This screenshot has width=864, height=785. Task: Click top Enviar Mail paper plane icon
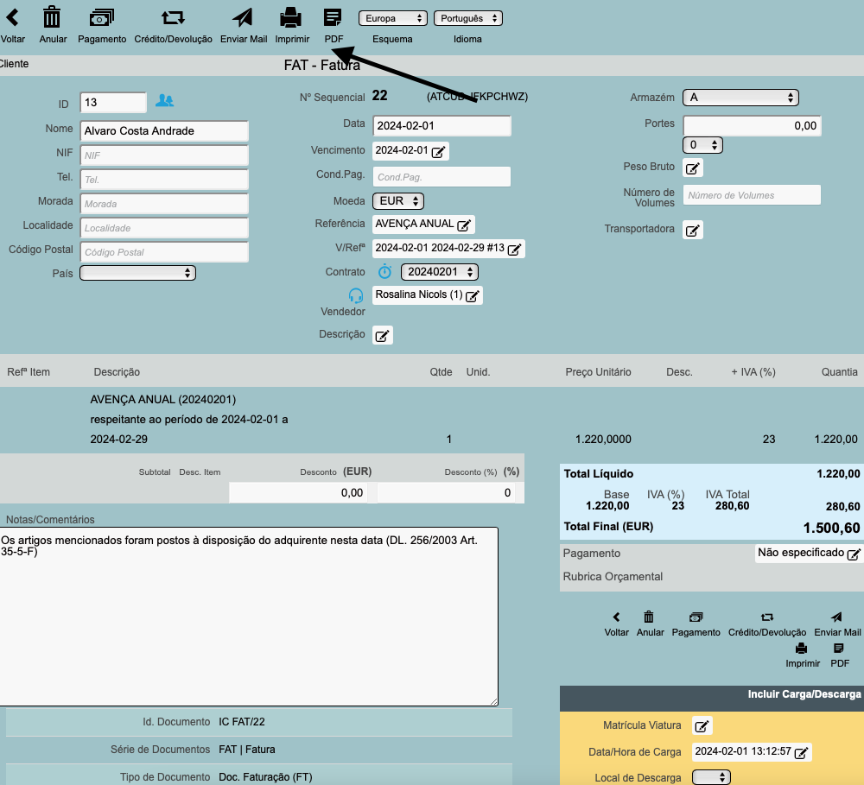pyautogui.click(x=243, y=17)
